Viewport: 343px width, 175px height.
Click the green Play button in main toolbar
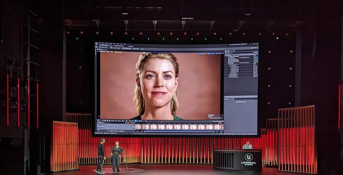pos(123,48)
